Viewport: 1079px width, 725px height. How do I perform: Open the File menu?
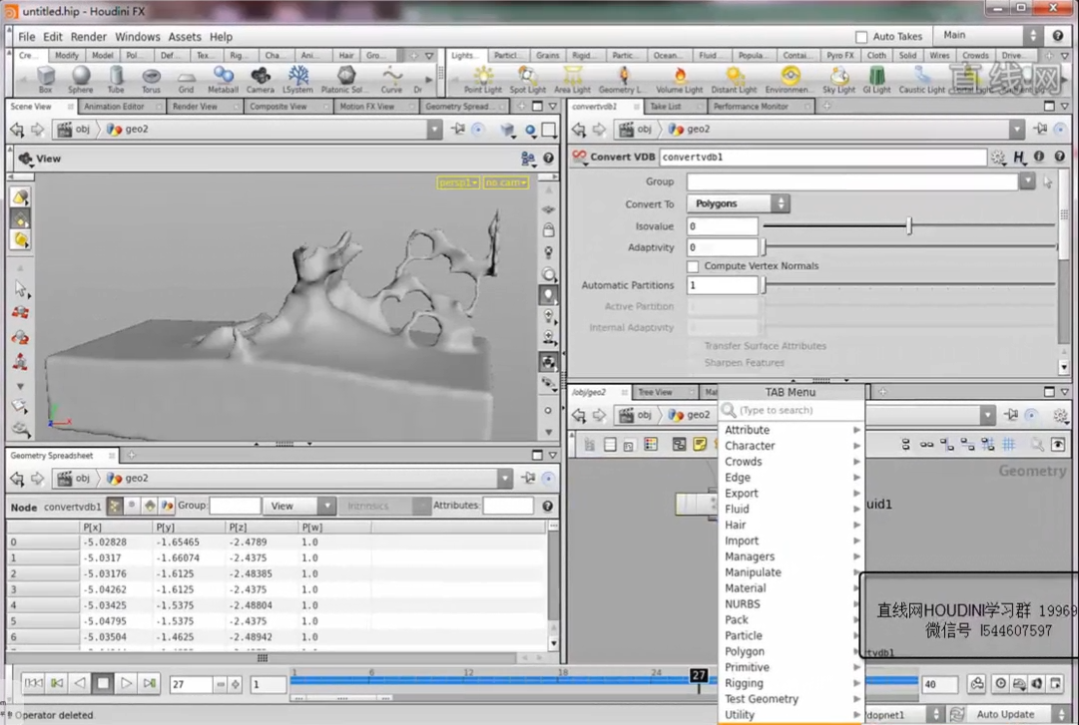(27, 37)
